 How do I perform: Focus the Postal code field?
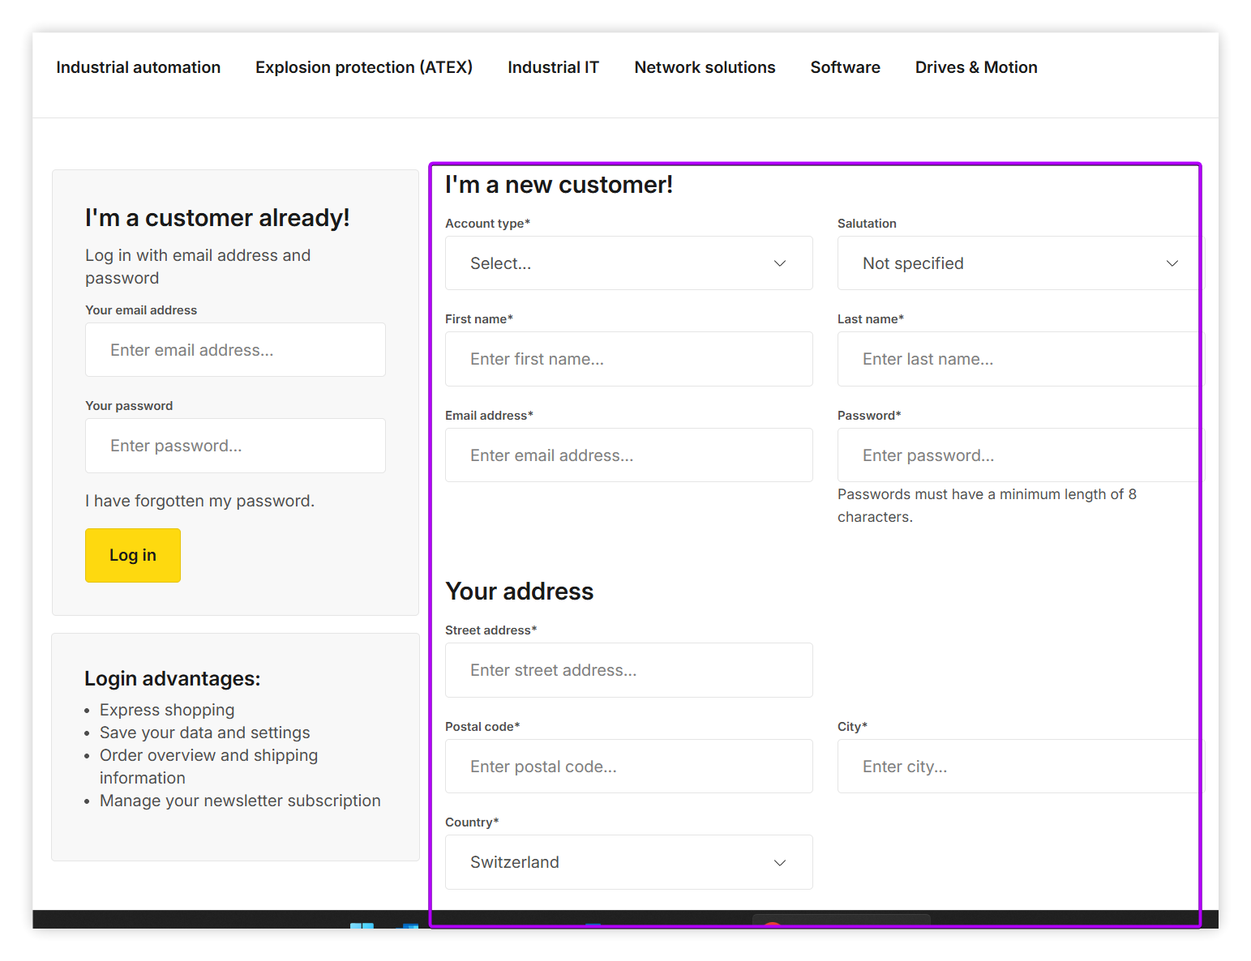(628, 767)
